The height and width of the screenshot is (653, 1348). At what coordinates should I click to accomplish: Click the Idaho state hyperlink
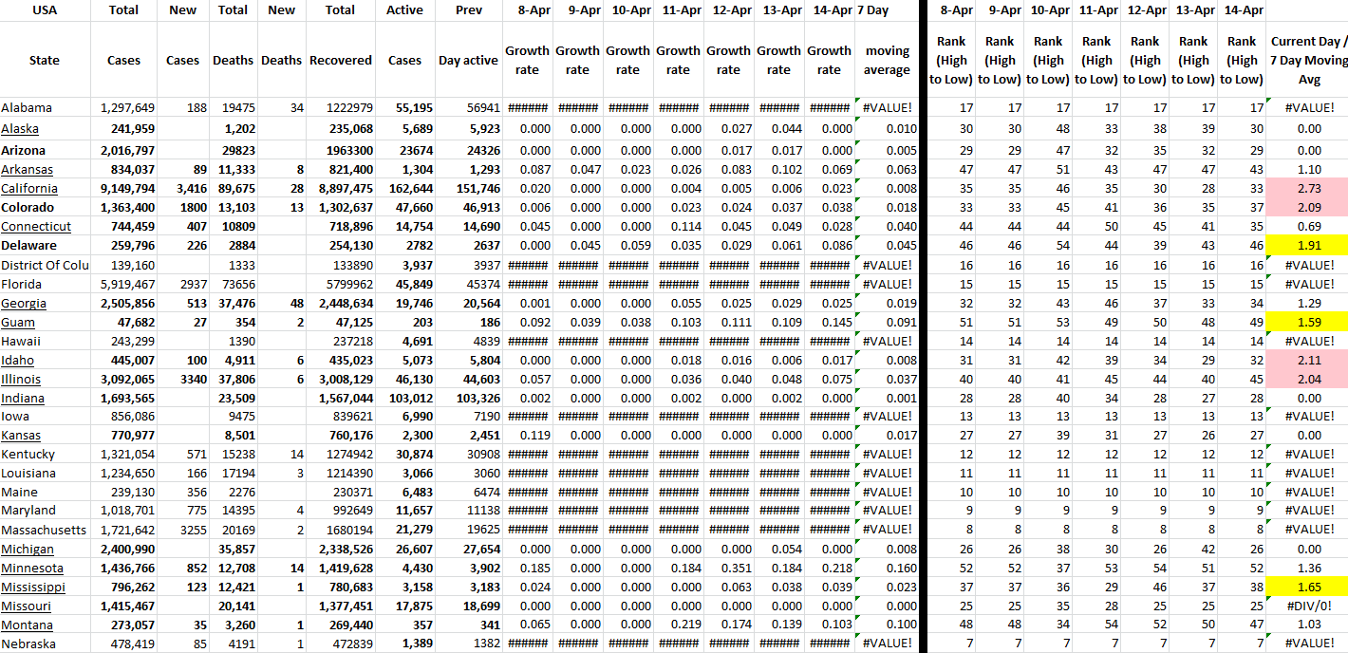pos(17,360)
